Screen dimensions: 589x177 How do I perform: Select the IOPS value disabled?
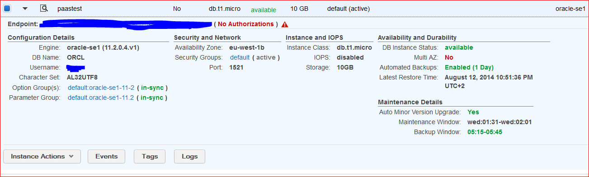[350, 57]
